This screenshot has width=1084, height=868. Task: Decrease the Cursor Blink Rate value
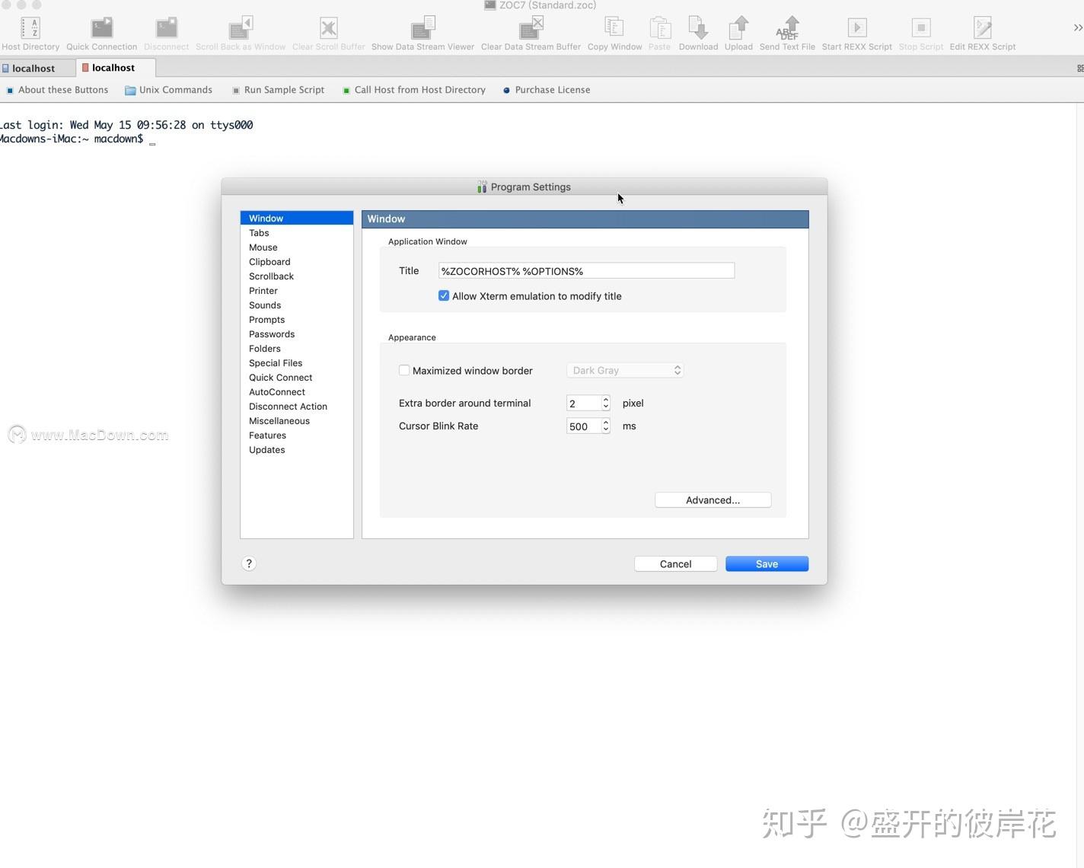coord(606,429)
